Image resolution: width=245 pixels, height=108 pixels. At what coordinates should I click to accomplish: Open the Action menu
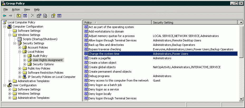(x=16, y=9)
